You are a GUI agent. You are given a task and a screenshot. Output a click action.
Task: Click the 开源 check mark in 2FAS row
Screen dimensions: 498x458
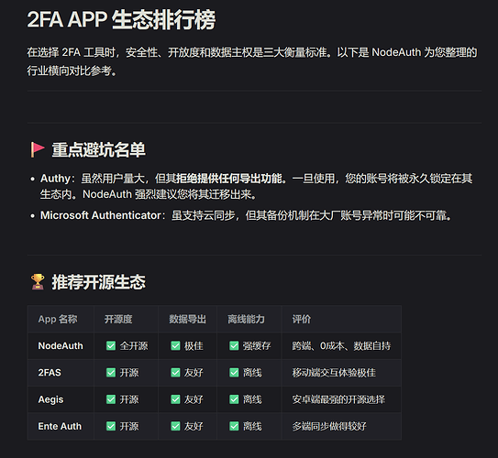pyautogui.click(x=111, y=373)
